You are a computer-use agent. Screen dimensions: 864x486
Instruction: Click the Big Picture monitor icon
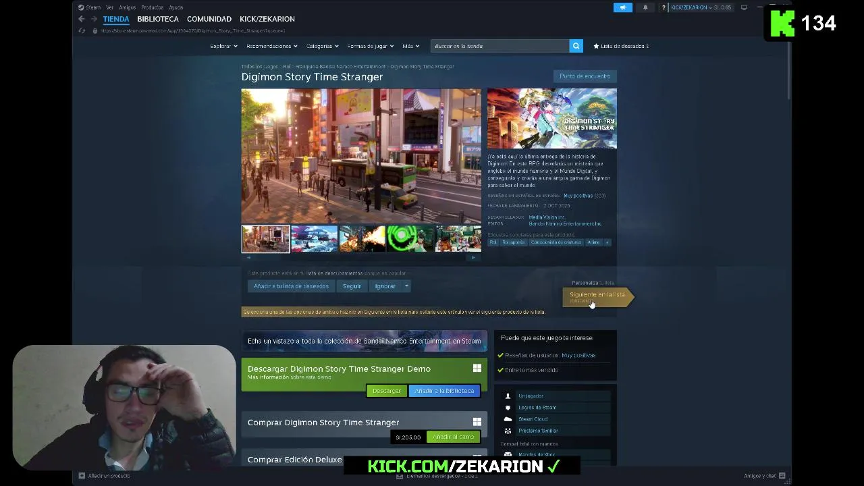(x=744, y=7)
